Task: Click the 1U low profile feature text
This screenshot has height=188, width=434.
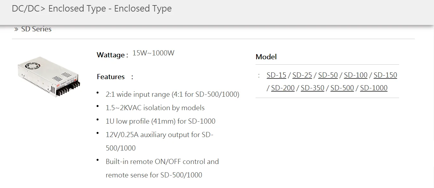Action: click(x=161, y=121)
